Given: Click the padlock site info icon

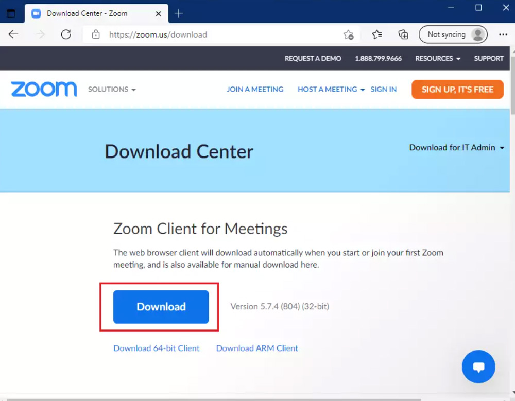Looking at the screenshot, I should click(x=96, y=34).
